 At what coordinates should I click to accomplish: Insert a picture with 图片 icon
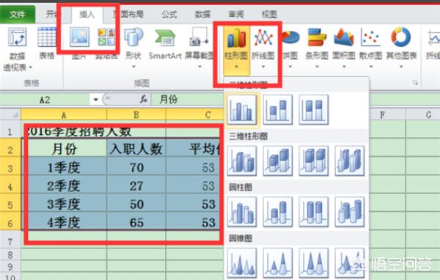[80, 37]
